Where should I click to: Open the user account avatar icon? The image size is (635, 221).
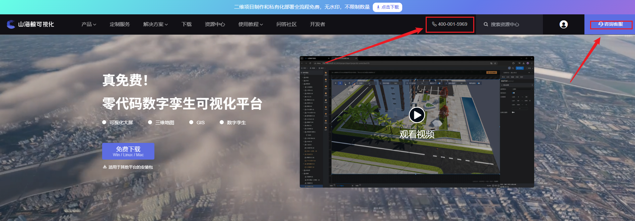563,24
